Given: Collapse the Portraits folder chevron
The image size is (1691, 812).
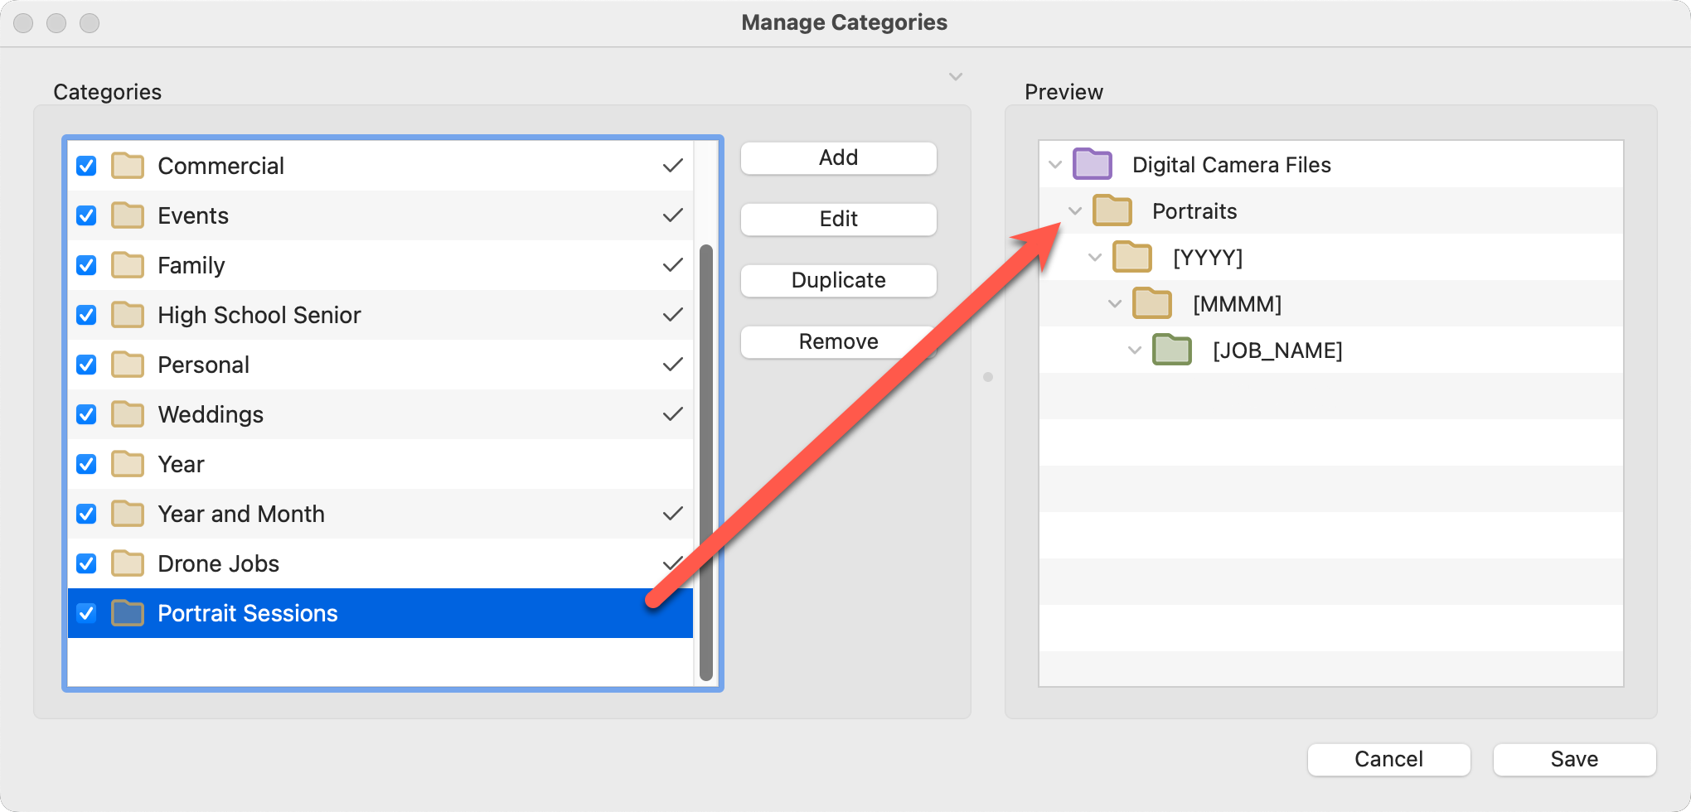Looking at the screenshot, I should coord(1075,210).
